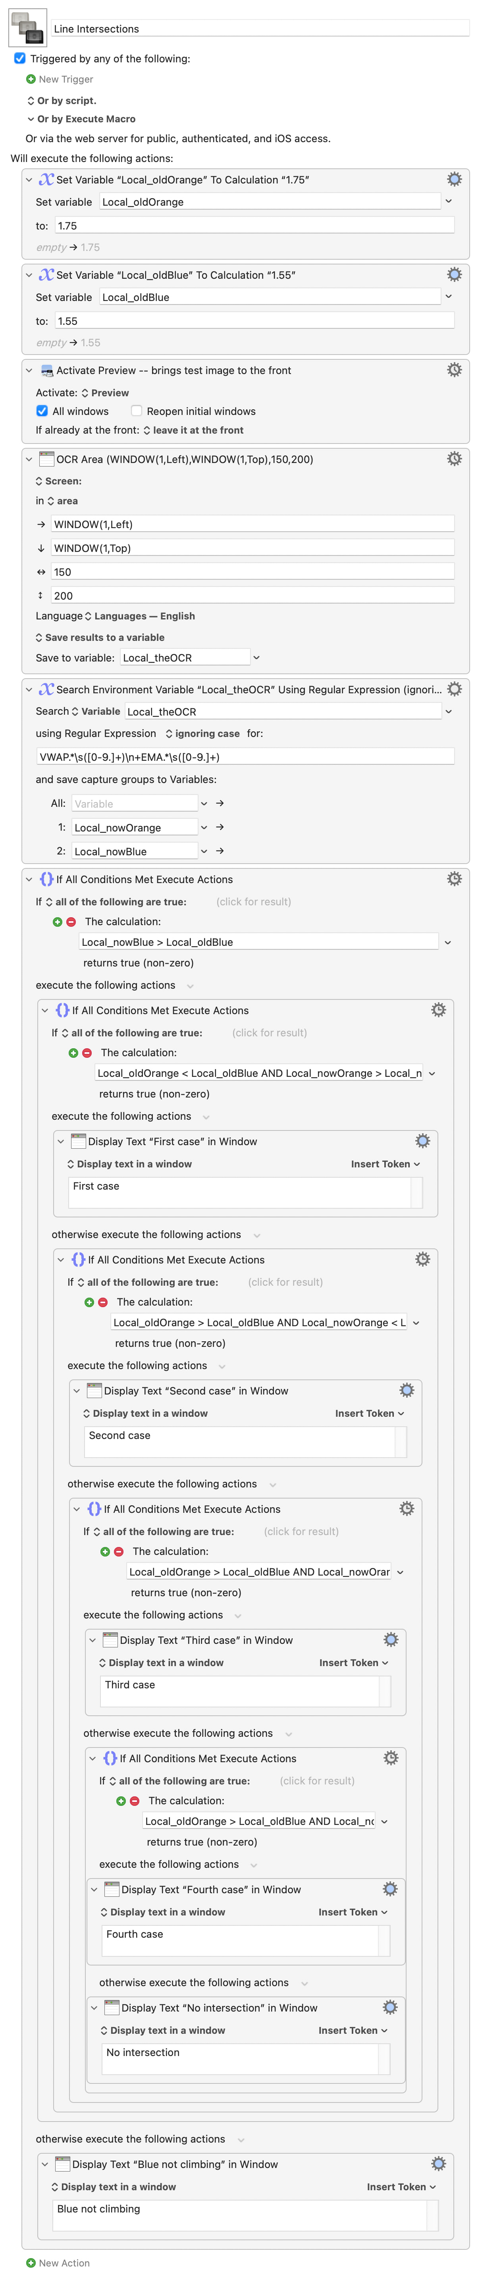Click window icon of OCR Area action title
Viewport: 478px width, 2276px height.
[x=47, y=459]
